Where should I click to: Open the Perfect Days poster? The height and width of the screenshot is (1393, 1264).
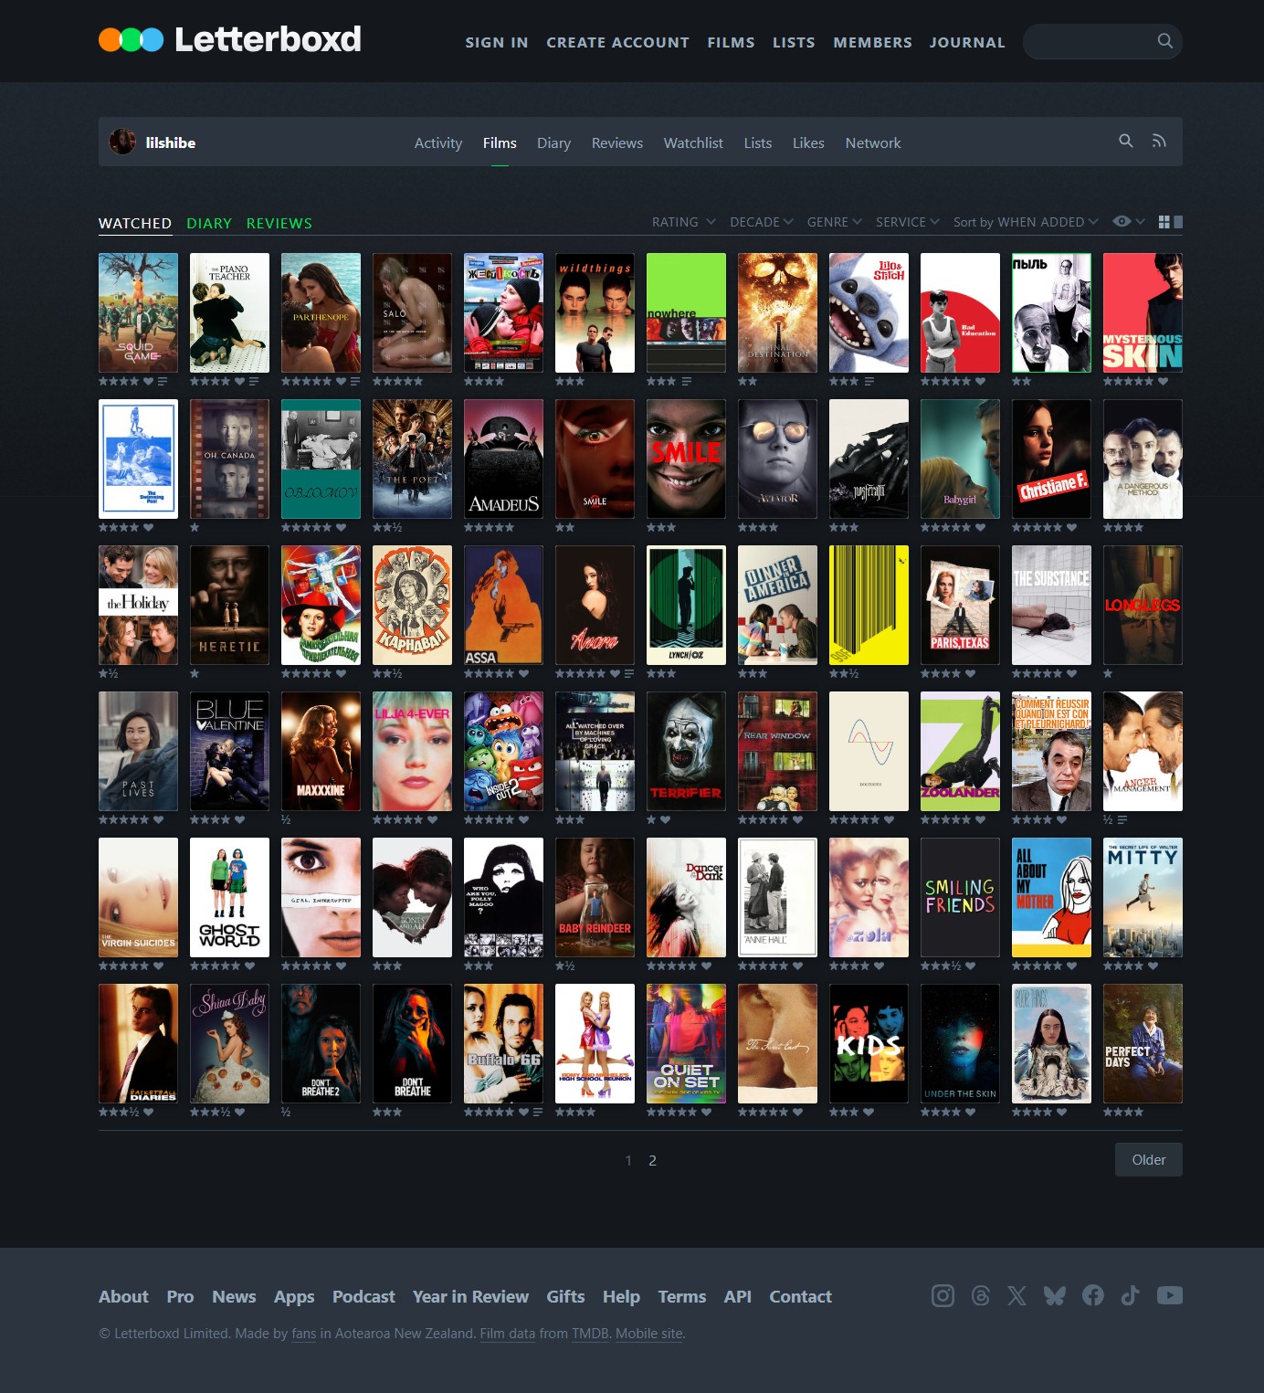(x=1143, y=1043)
